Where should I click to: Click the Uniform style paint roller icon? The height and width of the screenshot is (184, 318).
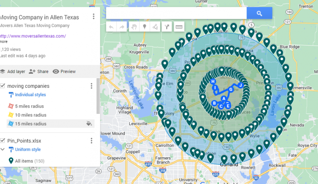tap(11, 149)
